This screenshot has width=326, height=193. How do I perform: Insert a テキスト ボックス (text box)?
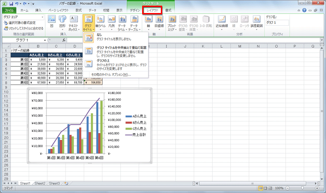(74, 23)
